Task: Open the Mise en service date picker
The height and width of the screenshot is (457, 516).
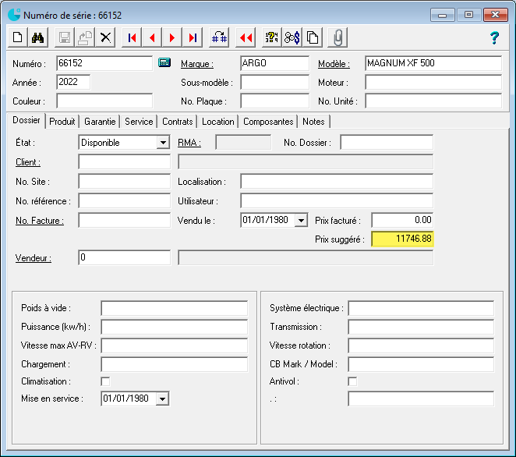Action: 162,399
